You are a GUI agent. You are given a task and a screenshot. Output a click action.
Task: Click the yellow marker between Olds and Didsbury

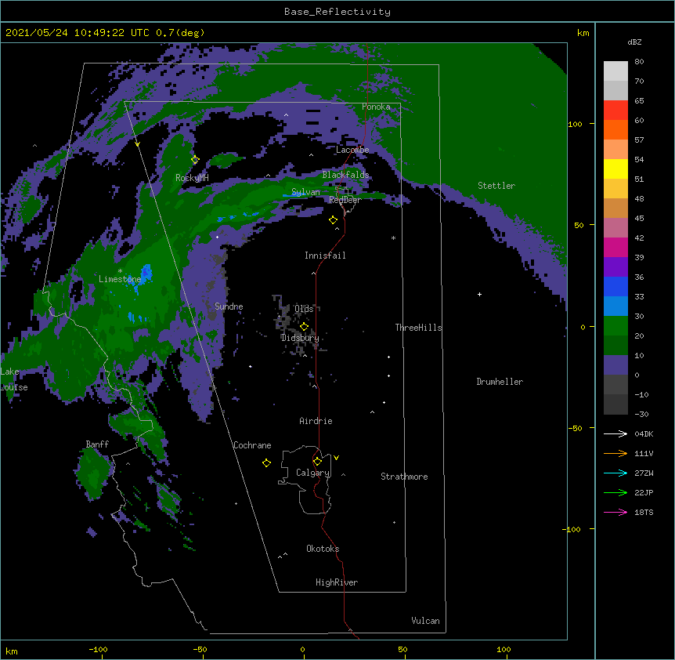[x=304, y=327]
